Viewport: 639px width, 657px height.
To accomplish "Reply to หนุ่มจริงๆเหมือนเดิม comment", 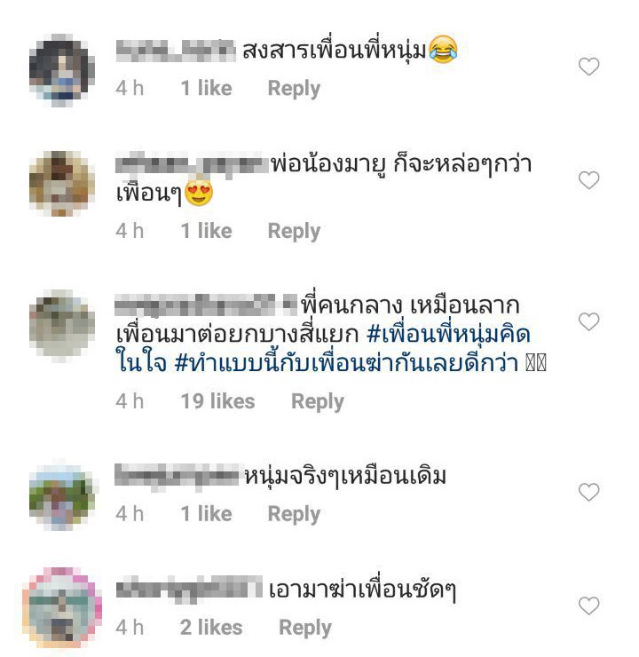I will click(x=294, y=515).
